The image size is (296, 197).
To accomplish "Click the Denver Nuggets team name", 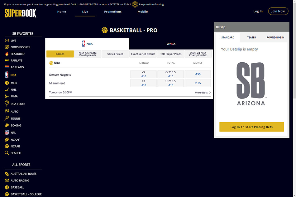I will point(60,74).
